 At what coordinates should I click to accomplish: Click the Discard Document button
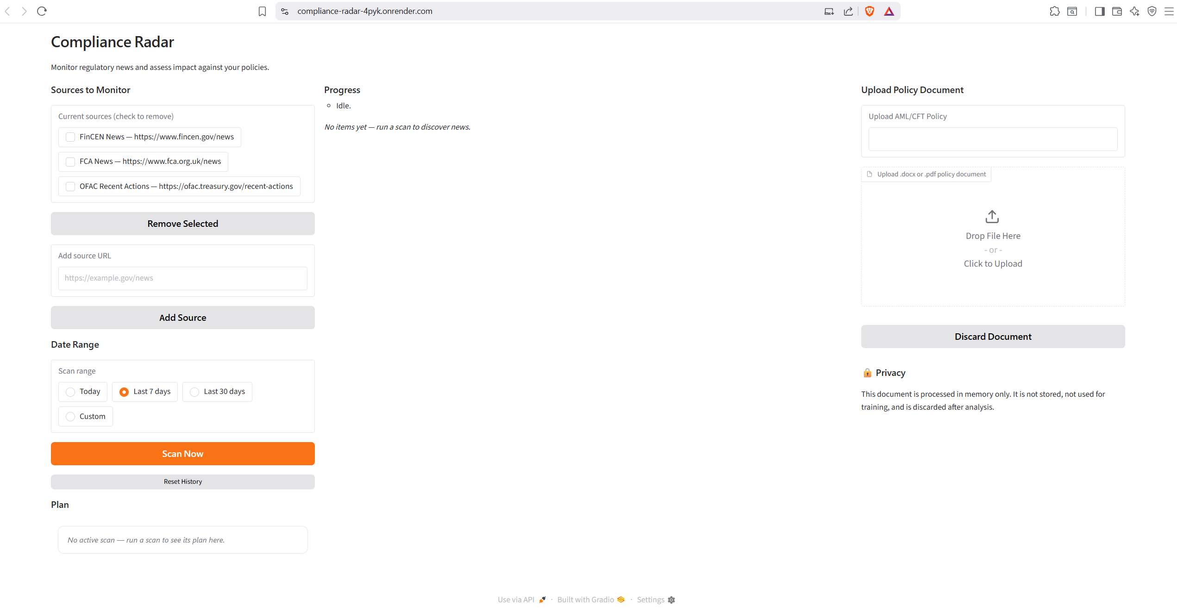(993, 337)
